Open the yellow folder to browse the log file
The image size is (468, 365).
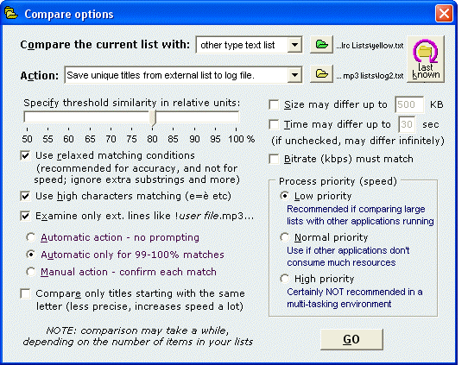(321, 74)
